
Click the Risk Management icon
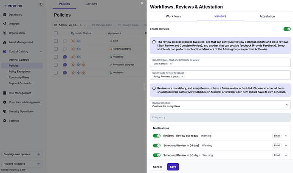pos(5,93)
